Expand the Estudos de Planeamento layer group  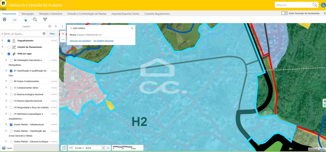click(x=2, y=47)
